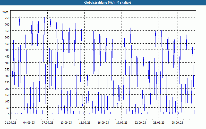
Task: Select the y-axis value '150'
Action: [x=7, y=95]
